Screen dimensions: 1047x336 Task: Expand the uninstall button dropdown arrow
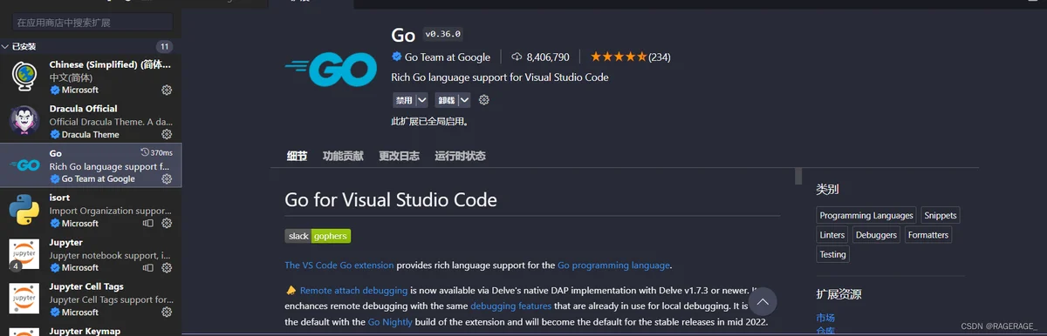click(464, 100)
